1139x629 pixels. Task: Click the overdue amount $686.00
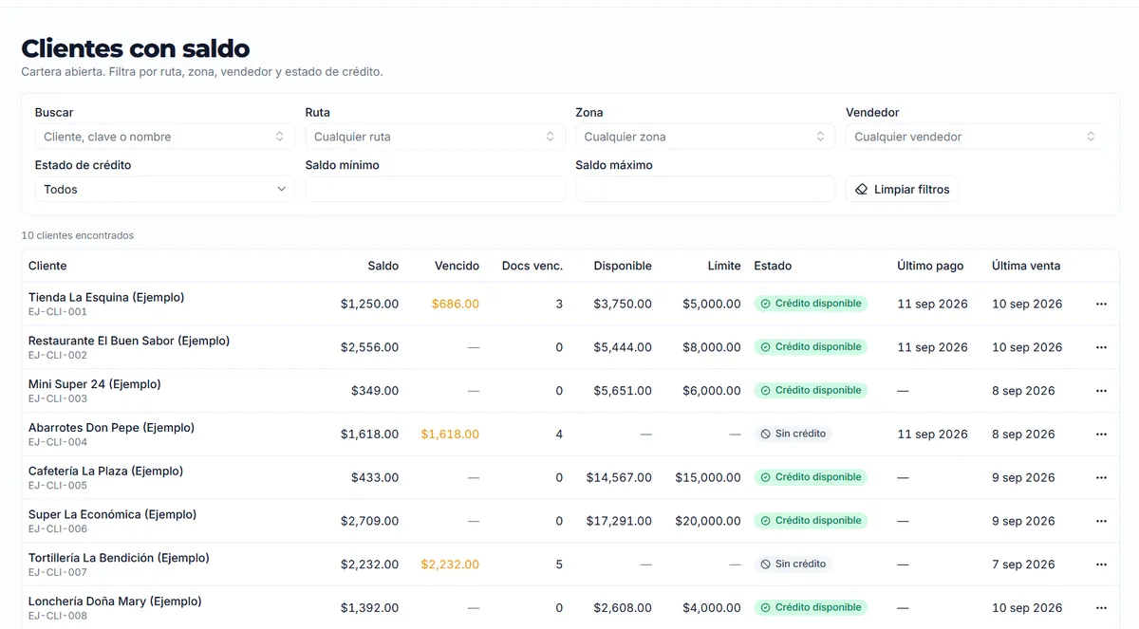(x=456, y=305)
